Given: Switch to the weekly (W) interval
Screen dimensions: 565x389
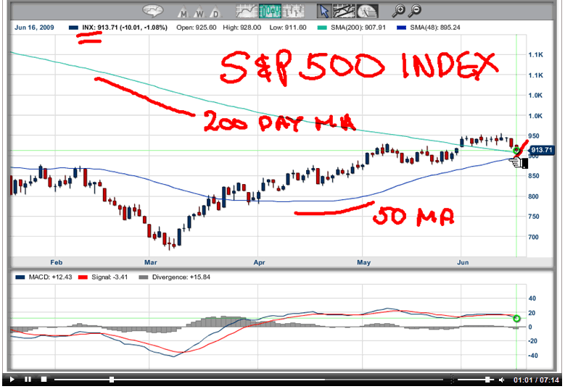Looking at the screenshot, I should pyautogui.click(x=199, y=12).
